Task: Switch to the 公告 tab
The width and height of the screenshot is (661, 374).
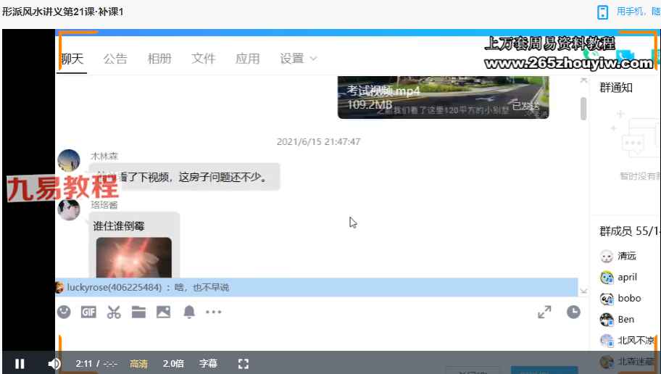Action: coord(115,59)
